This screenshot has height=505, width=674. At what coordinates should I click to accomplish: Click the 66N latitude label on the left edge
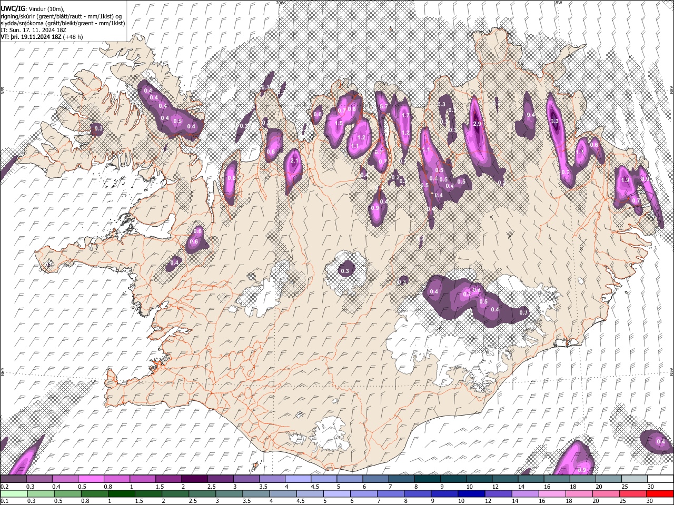[3, 91]
